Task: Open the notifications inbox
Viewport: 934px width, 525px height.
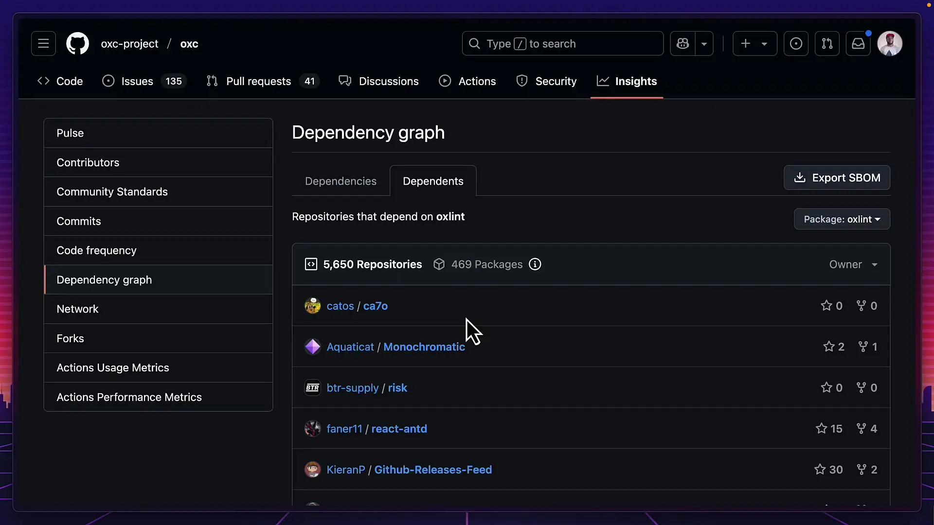Action: pyautogui.click(x=858, y=44)
